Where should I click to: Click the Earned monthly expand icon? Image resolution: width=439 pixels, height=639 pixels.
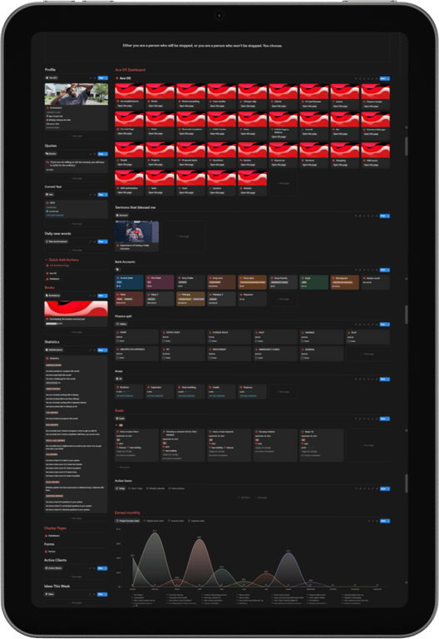click(x=372, y=521)
